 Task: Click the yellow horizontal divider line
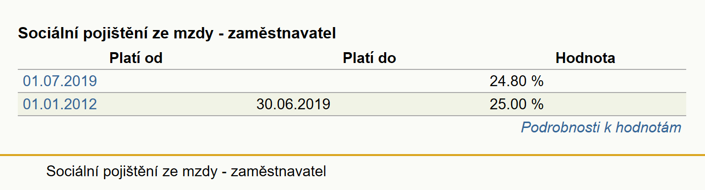(x=352, y=156)
